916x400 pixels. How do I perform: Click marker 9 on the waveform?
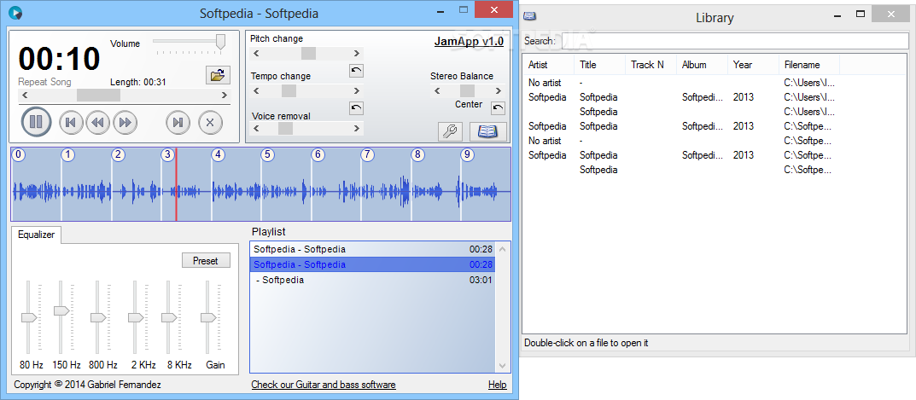click(467, 154)
